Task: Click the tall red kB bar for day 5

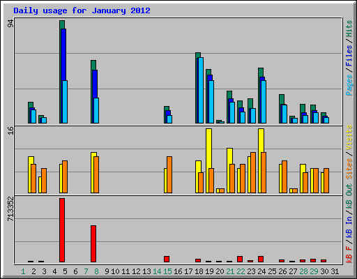Action: click(x=62, y=230)
